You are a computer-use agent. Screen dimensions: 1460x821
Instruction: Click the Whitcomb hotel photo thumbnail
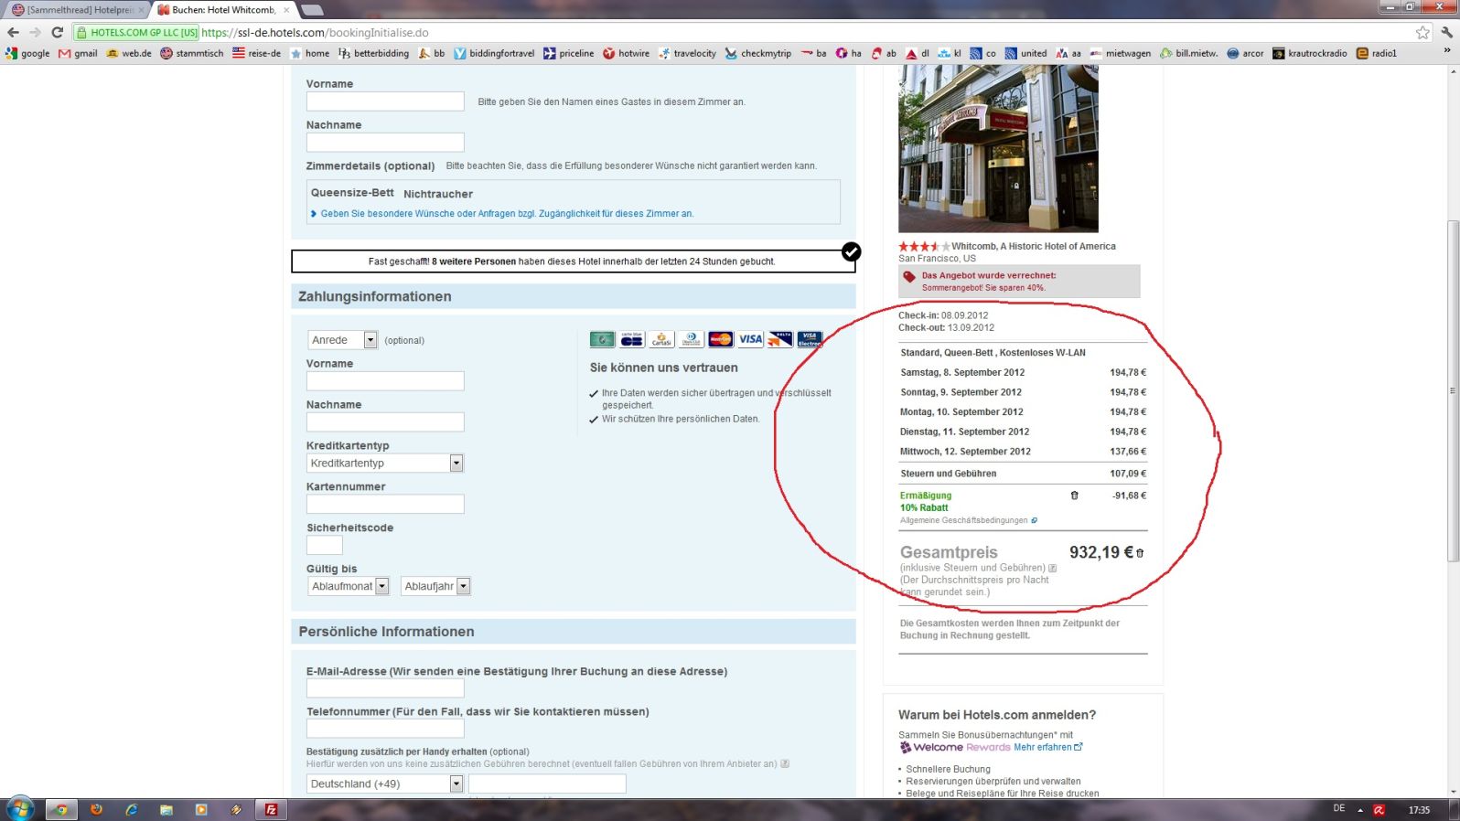coord(998,148)
